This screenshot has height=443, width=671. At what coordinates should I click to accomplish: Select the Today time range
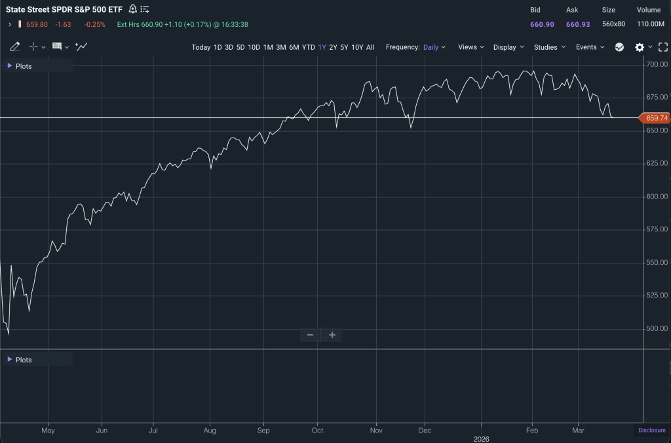coord(201,47)
